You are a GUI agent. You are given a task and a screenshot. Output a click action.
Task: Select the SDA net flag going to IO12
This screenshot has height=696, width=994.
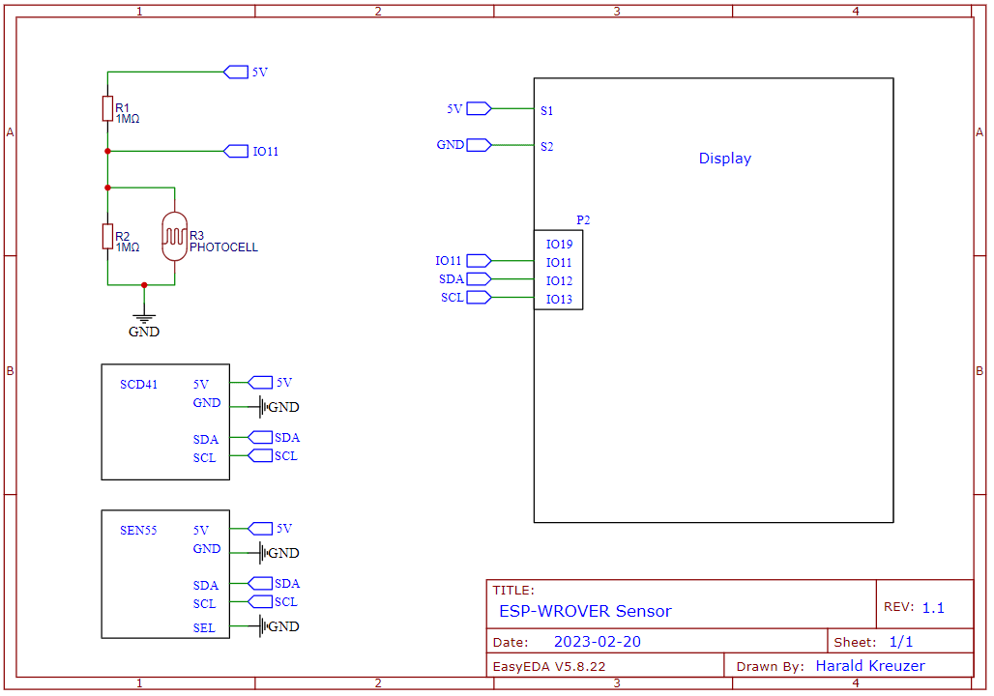[479, 279]
